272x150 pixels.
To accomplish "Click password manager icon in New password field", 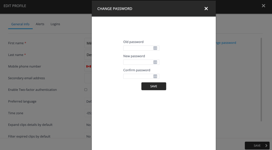I will coord(155,62).
